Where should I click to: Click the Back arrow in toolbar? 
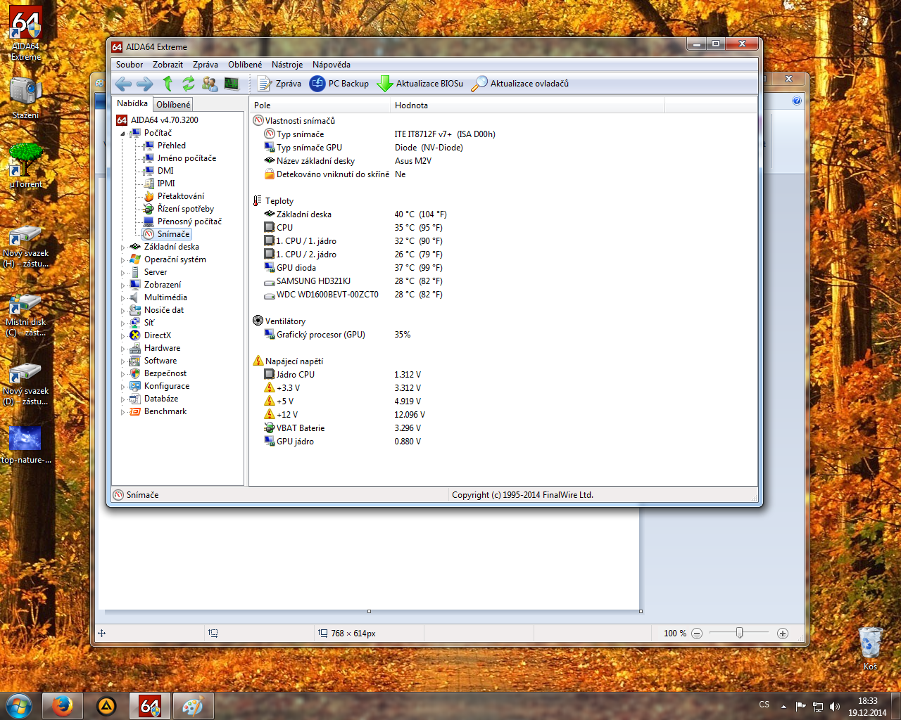(x=123, y=84)
